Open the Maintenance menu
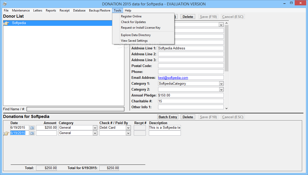This screenshot has height=175, width=308. (x=21, y=10)
